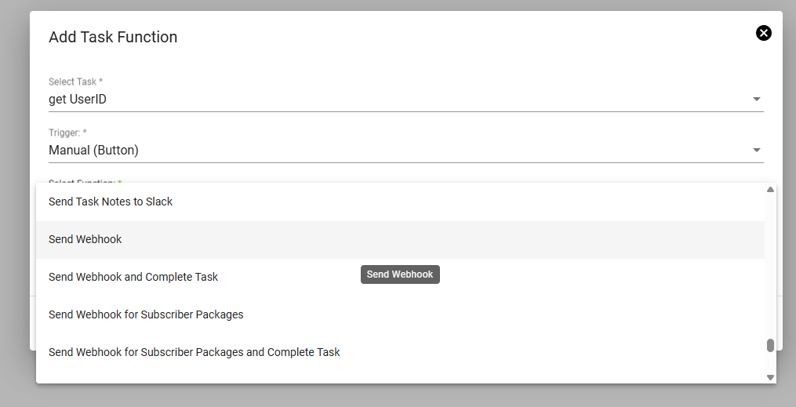Click the scrollbar up arrow in function list
The height and width of the screenshot is (407, 796).
[x=770, y=189]
